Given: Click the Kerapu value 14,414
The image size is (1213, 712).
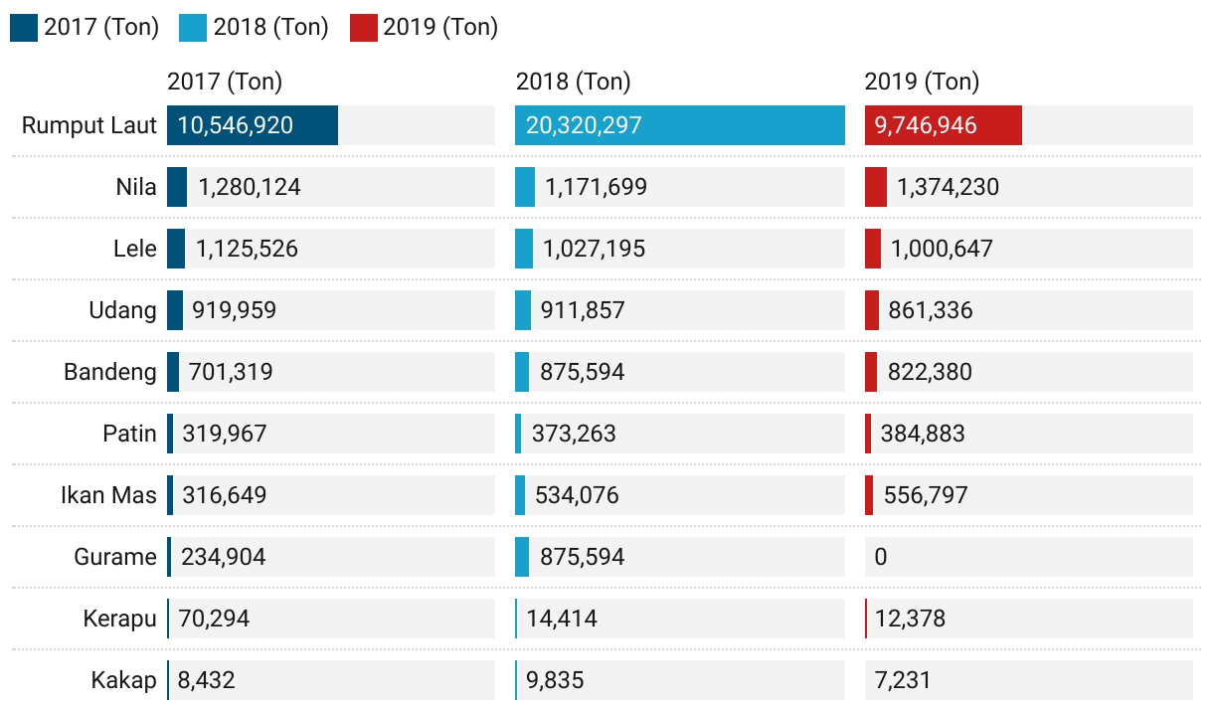Looking at the screenshot, I should (x=562, y=619).
